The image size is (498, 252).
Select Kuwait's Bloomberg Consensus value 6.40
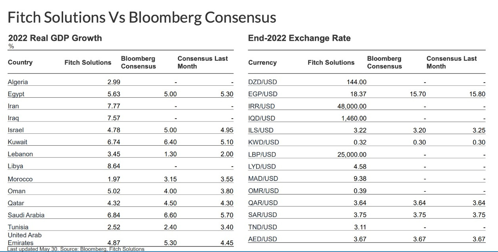click(x=170, y=142)
